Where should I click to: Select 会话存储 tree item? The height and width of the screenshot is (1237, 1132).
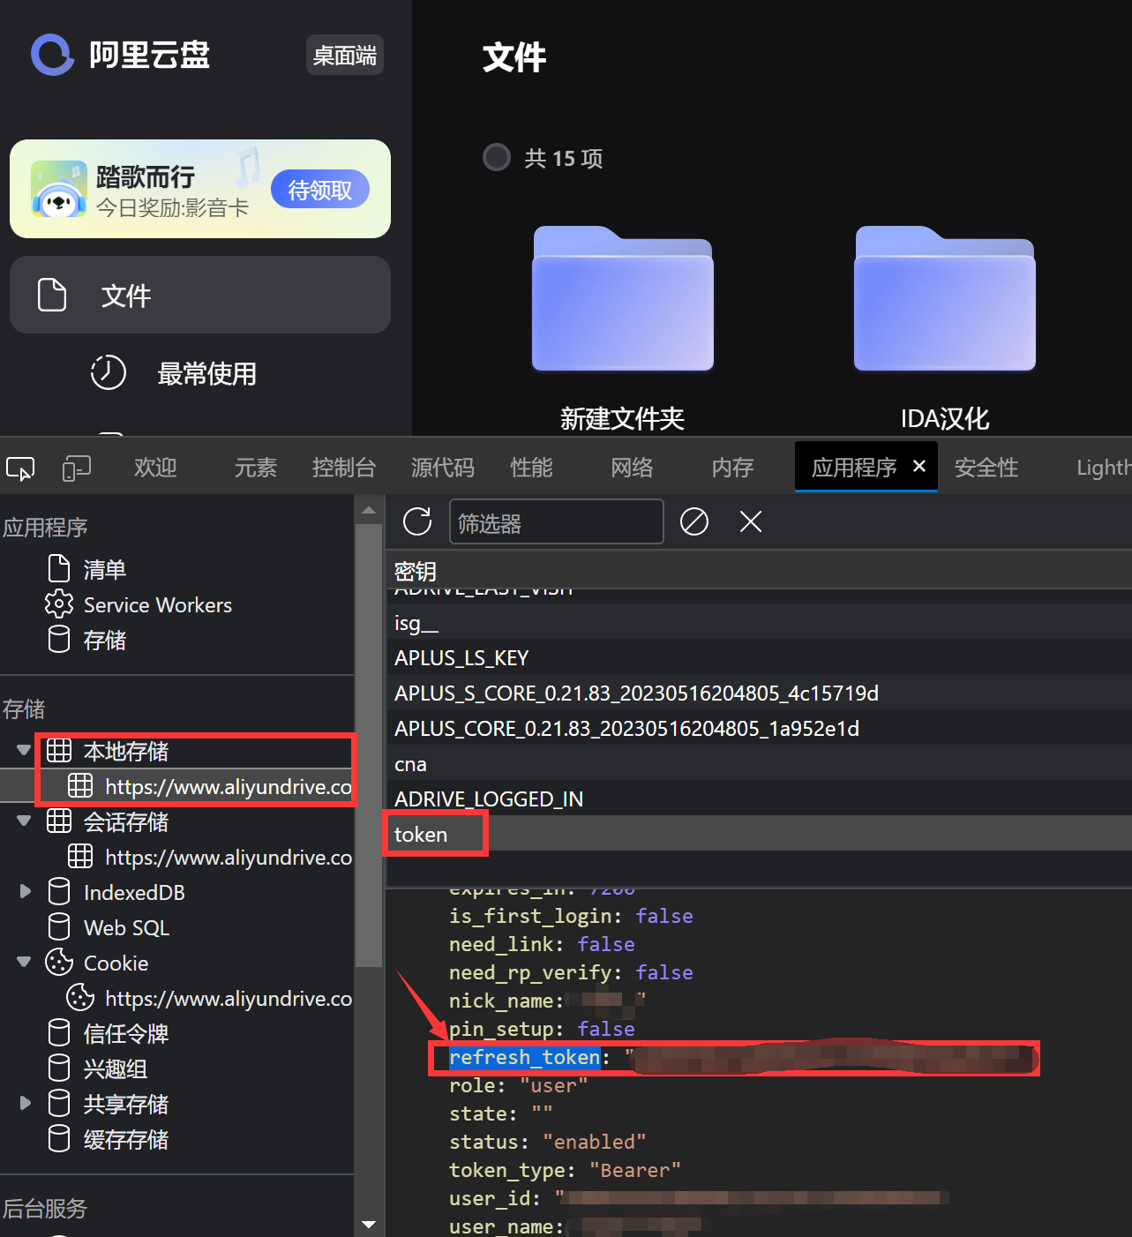[x=126, y=821]
